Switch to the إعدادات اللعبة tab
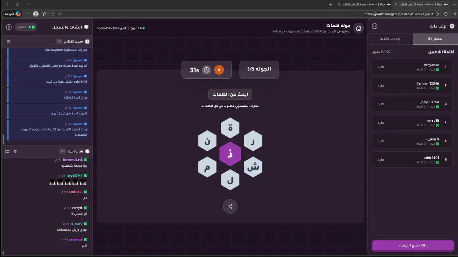Viewport: 458px width, 257px height. pos(390,39)
